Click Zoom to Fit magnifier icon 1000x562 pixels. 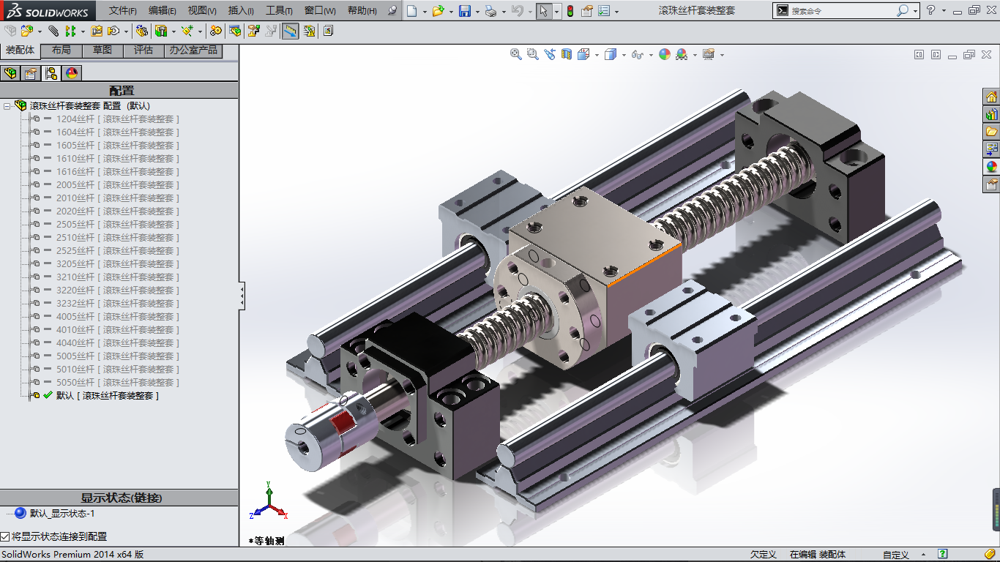[x=516, y=54]
